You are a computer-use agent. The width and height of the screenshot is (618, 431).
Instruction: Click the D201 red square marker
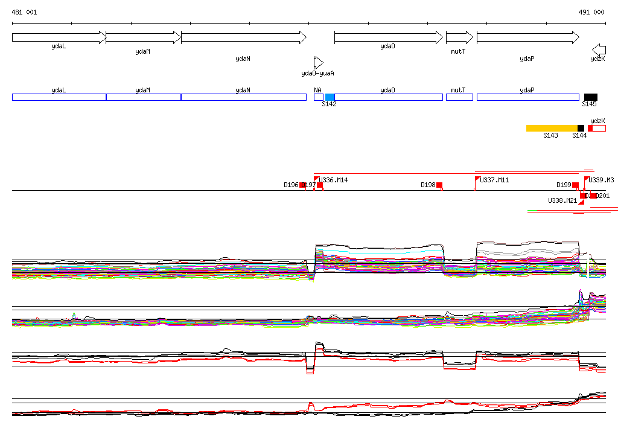tap(593, 196)
